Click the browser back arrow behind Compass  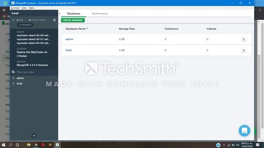point(4,10)
